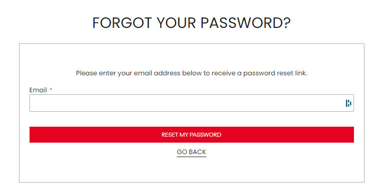Open the password manager icon in Email field
This screenshot has height=193, width=383.
(x=348, y=103)
